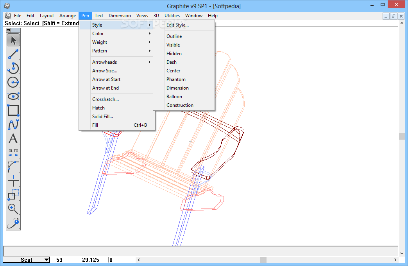The height and width of the screenshot is (266, 408).
Task: Select the Text tool
Action: click(x=13, y=138)
